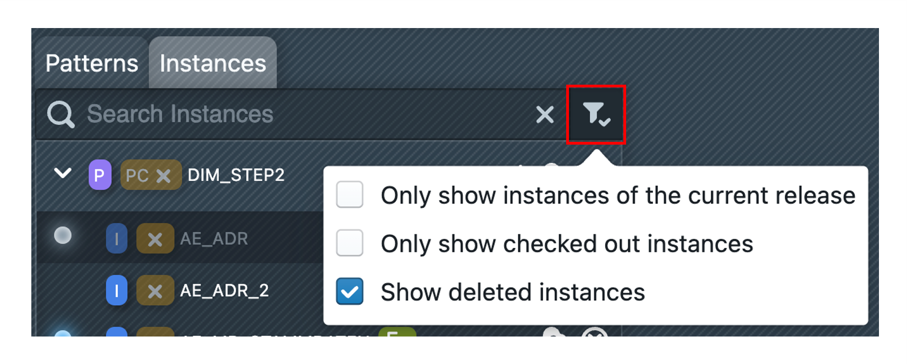This screenshot has height=364, width=907.
Task: Enable only show current release instances
Action: pos(350,195)
